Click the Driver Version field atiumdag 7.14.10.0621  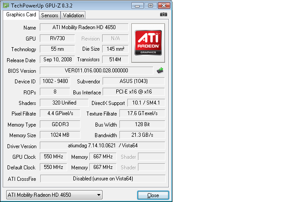click(103, 146)
